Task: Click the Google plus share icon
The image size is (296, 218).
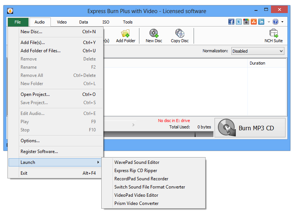Action: (x=246, y=22)
